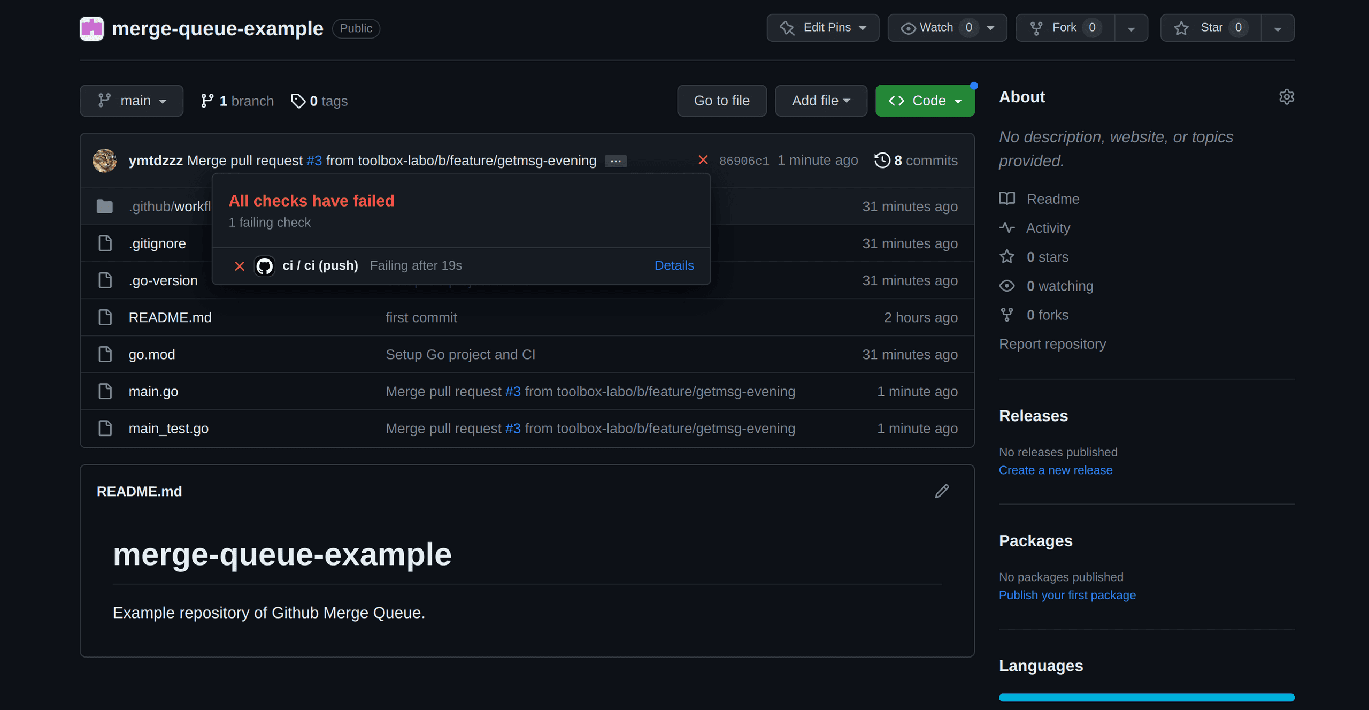Click the 0 tags icon link
This screenshot has width=1369, height=710.
pyautogui.click(x=298, y=101)
